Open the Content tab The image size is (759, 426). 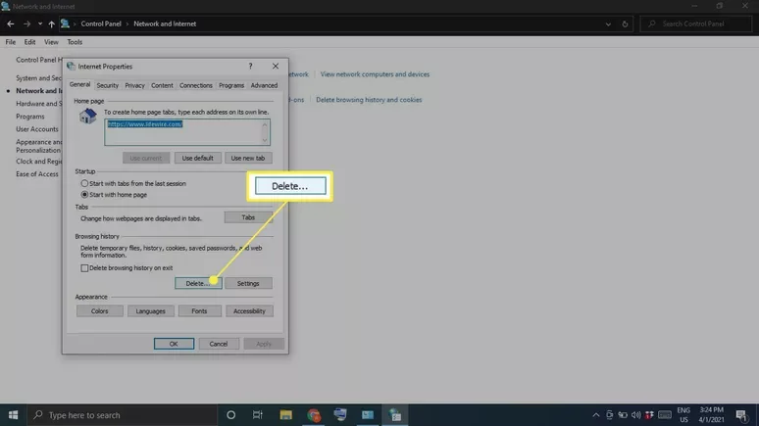coord(162,85)
